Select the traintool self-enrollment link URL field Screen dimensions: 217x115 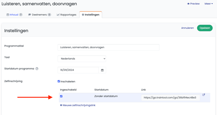point(171,98)
